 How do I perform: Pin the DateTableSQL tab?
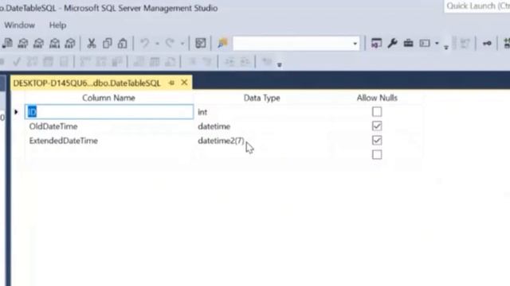pyautogui.click(x=172, y=83)
